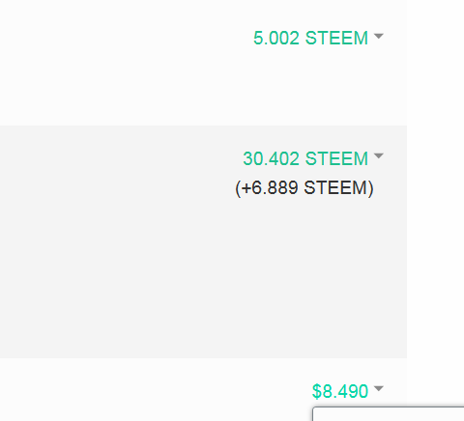Click the top border of the opened popup box
Viewport: 464px width, 421px height.
coord(389,407)
